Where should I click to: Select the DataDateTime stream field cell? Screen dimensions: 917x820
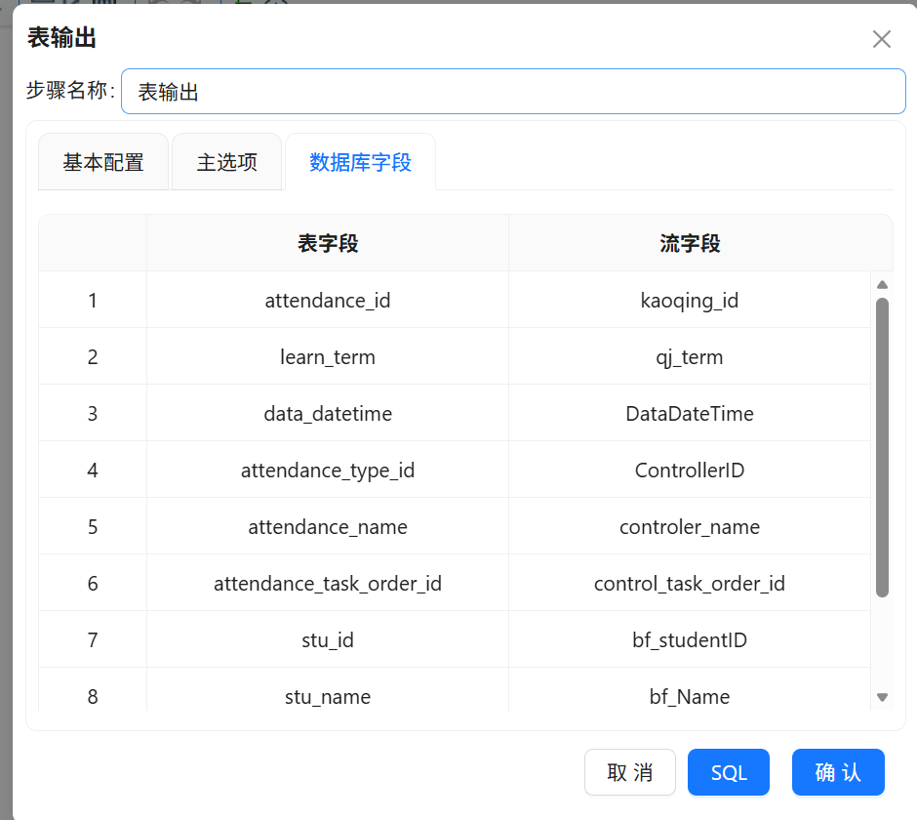690,413
